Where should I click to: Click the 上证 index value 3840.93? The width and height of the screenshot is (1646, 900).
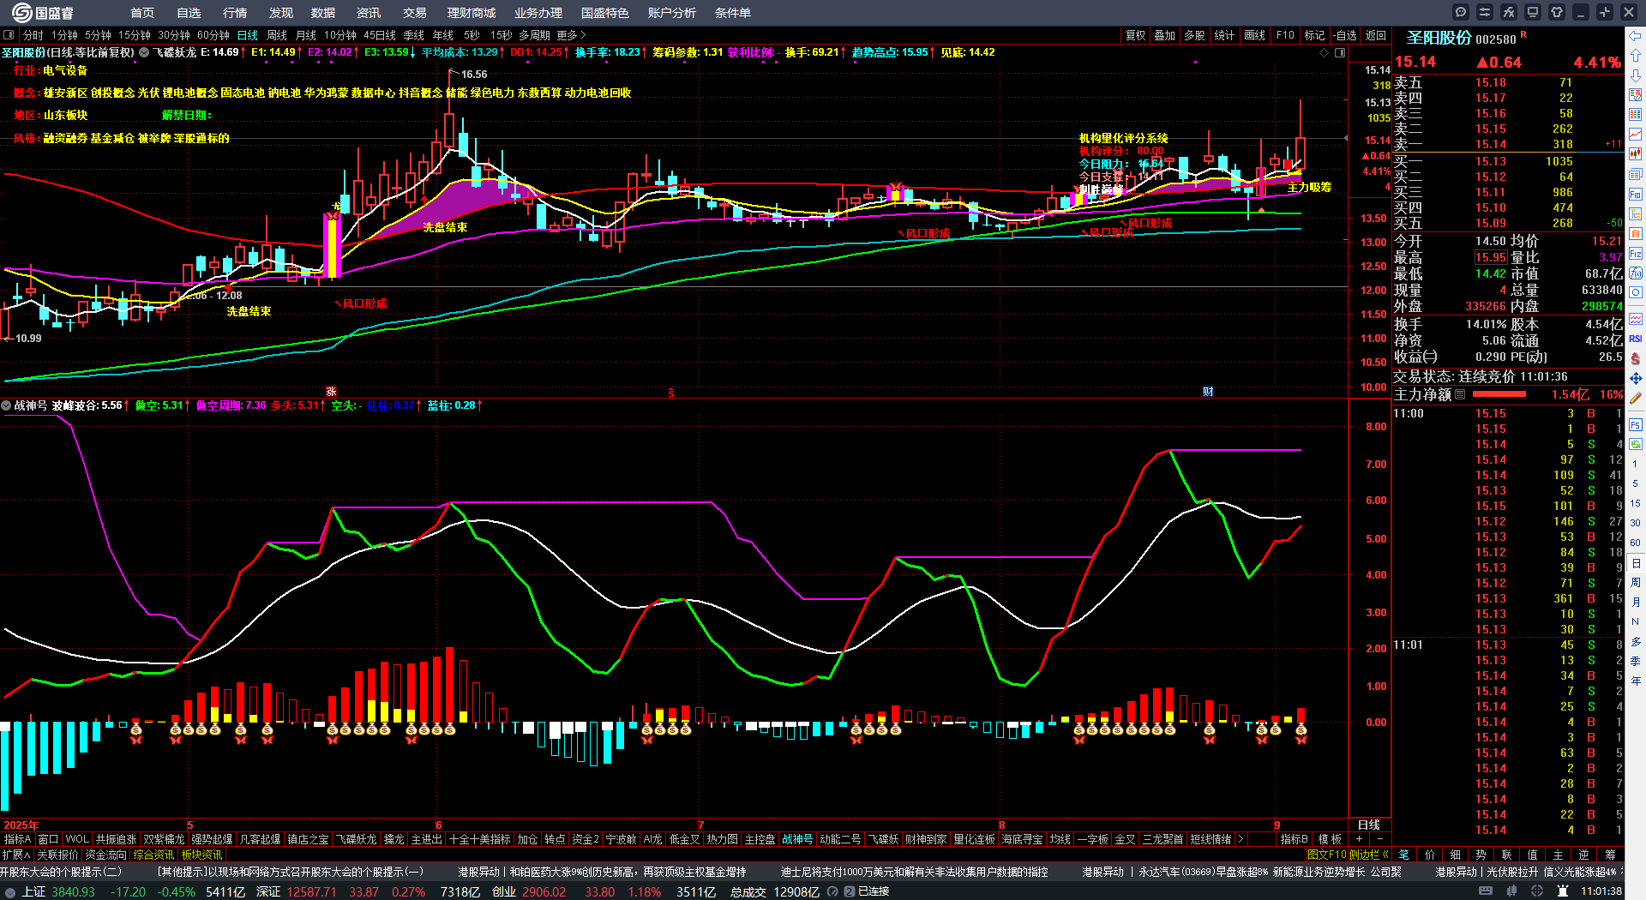click(x=74, y=891)
